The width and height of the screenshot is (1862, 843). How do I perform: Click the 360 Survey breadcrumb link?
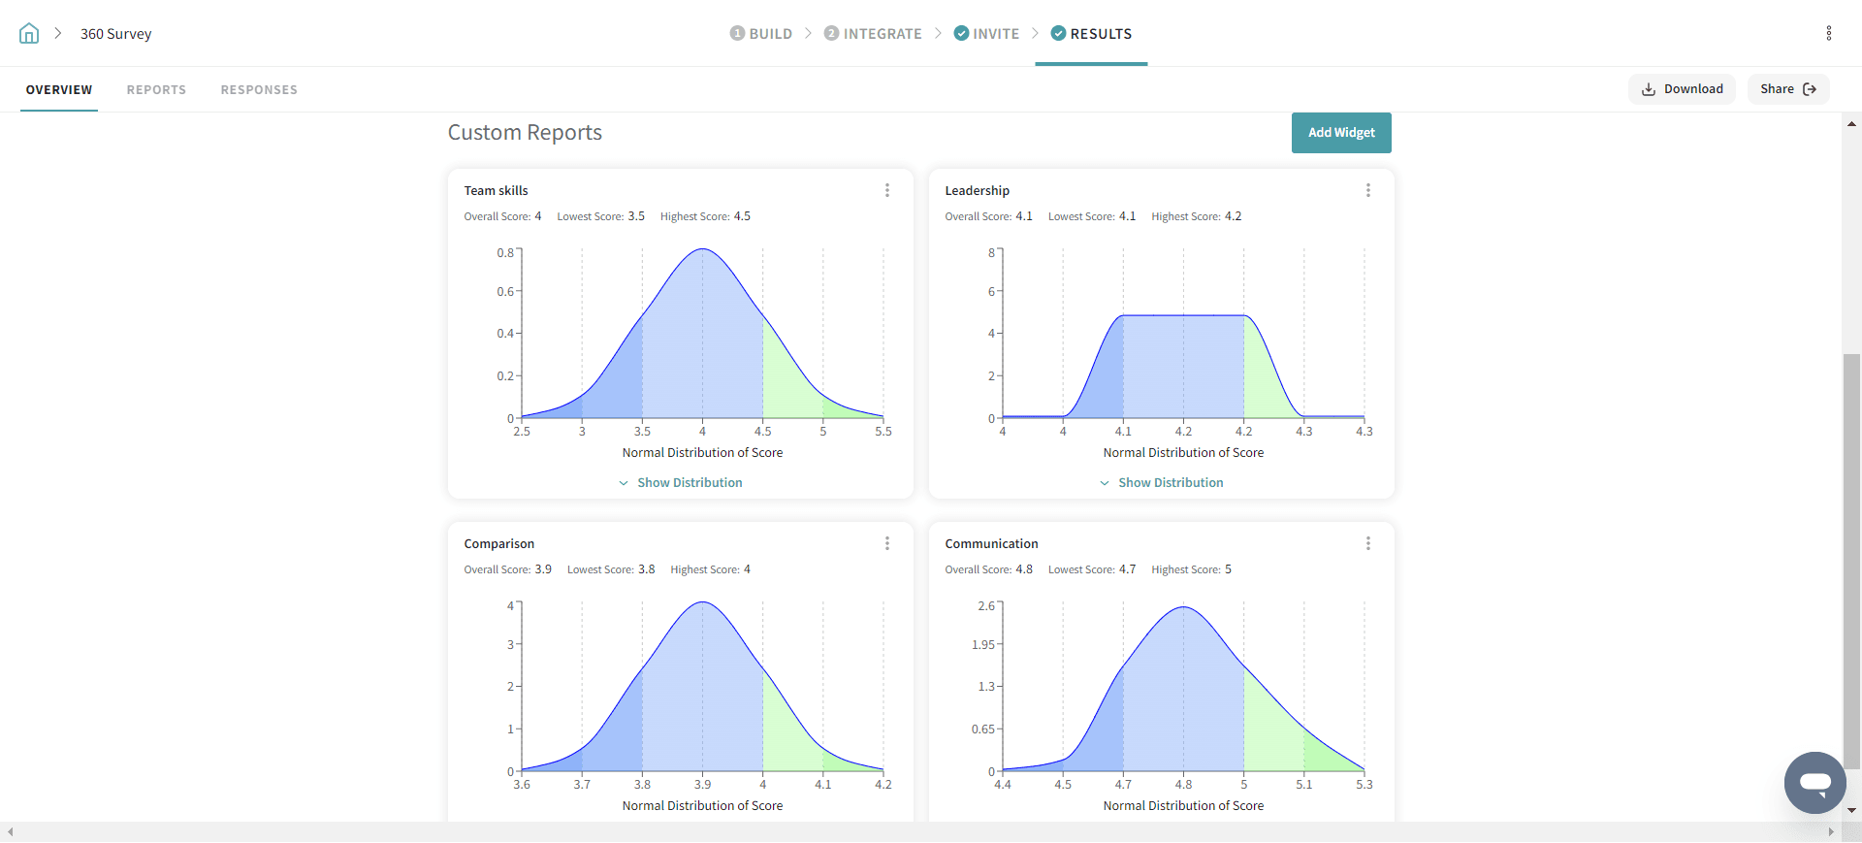click(115, 34)
